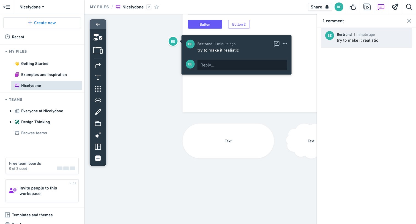Star the Nicelydone file as favorite
This screenshot has width=416, height=224.
coord(157,7)
